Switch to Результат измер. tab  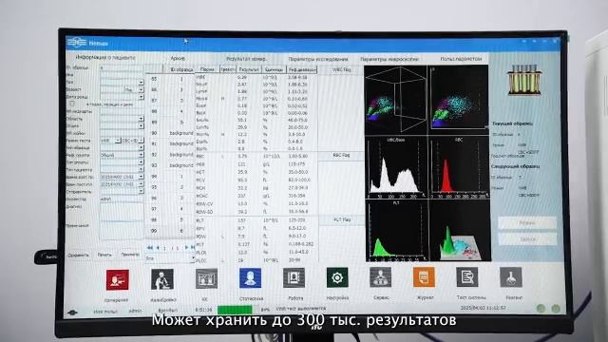[x=247, y=59]
